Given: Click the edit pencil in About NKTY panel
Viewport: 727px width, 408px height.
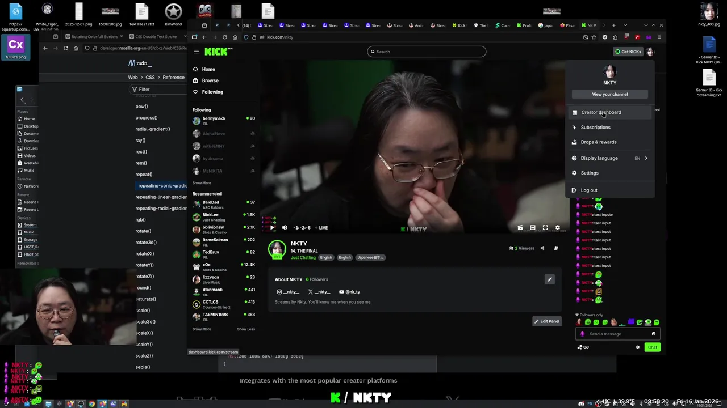Looking at the screenshot, I should [549, 279].
